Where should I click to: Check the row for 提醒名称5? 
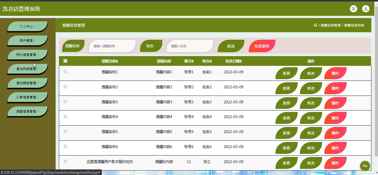[x=65, y=131]
